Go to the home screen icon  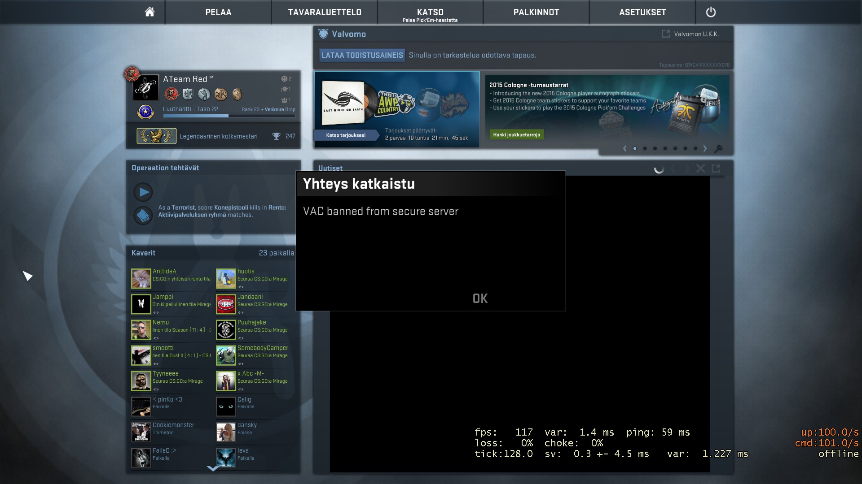coord(150,12)
